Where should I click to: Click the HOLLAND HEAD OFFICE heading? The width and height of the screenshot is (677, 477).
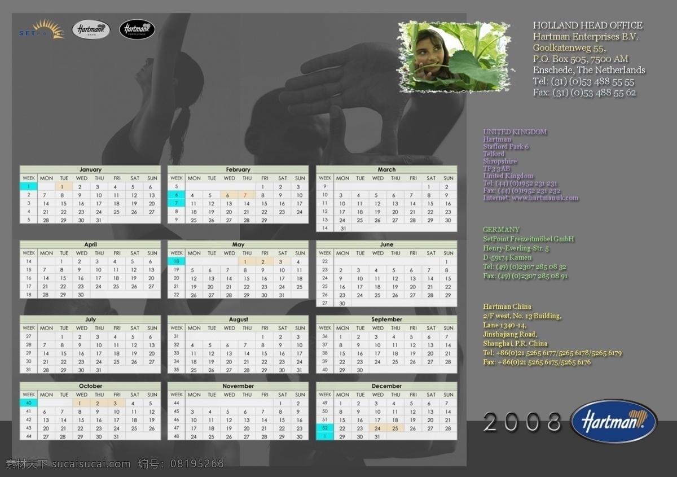click(x=588, y=25)
